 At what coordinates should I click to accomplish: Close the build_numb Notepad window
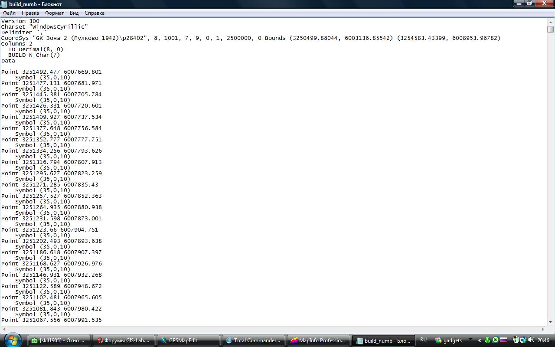(545, 3)
